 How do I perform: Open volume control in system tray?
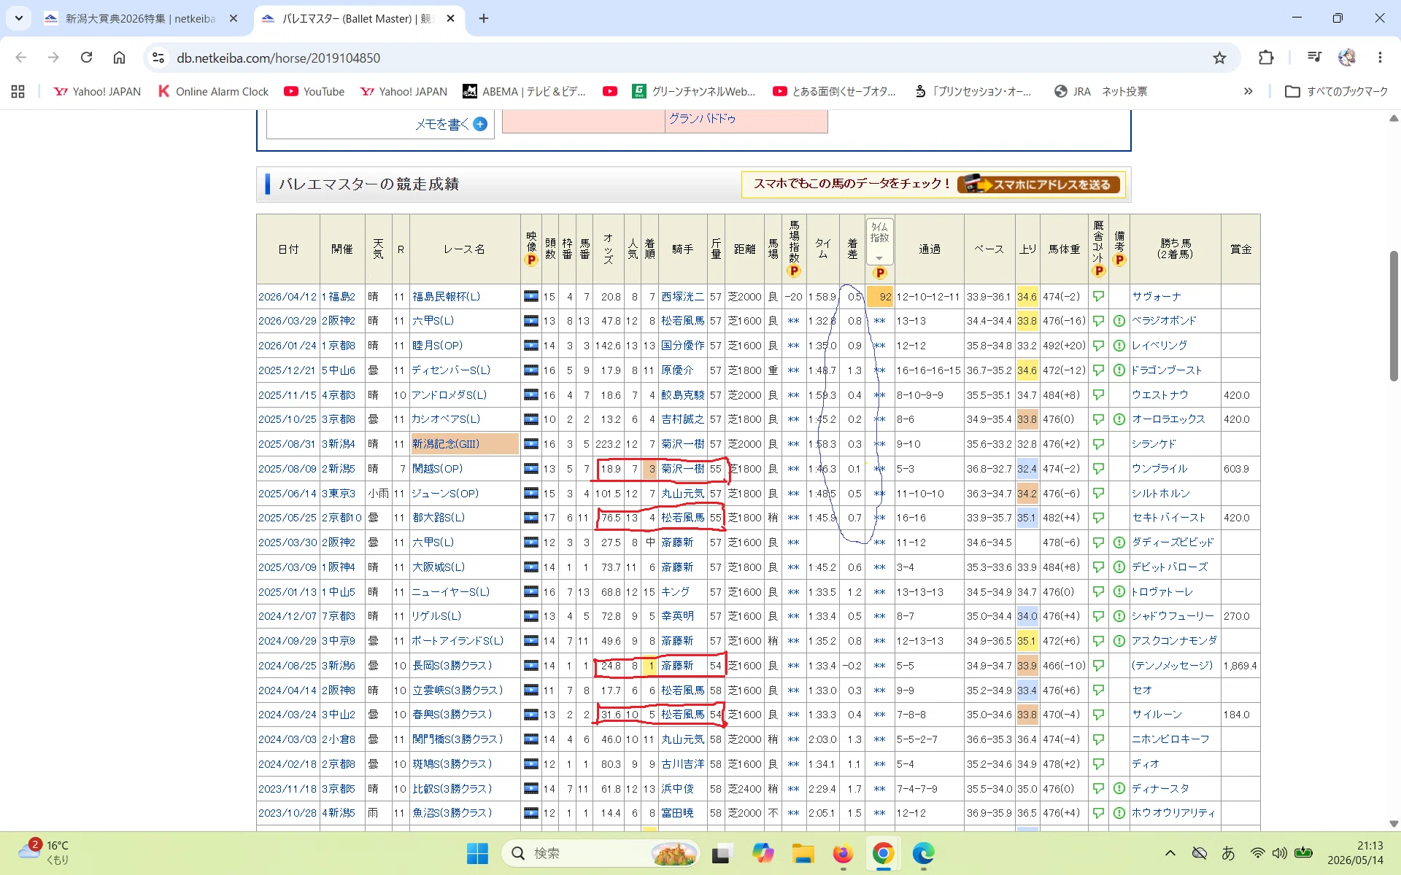[1279, 853]
